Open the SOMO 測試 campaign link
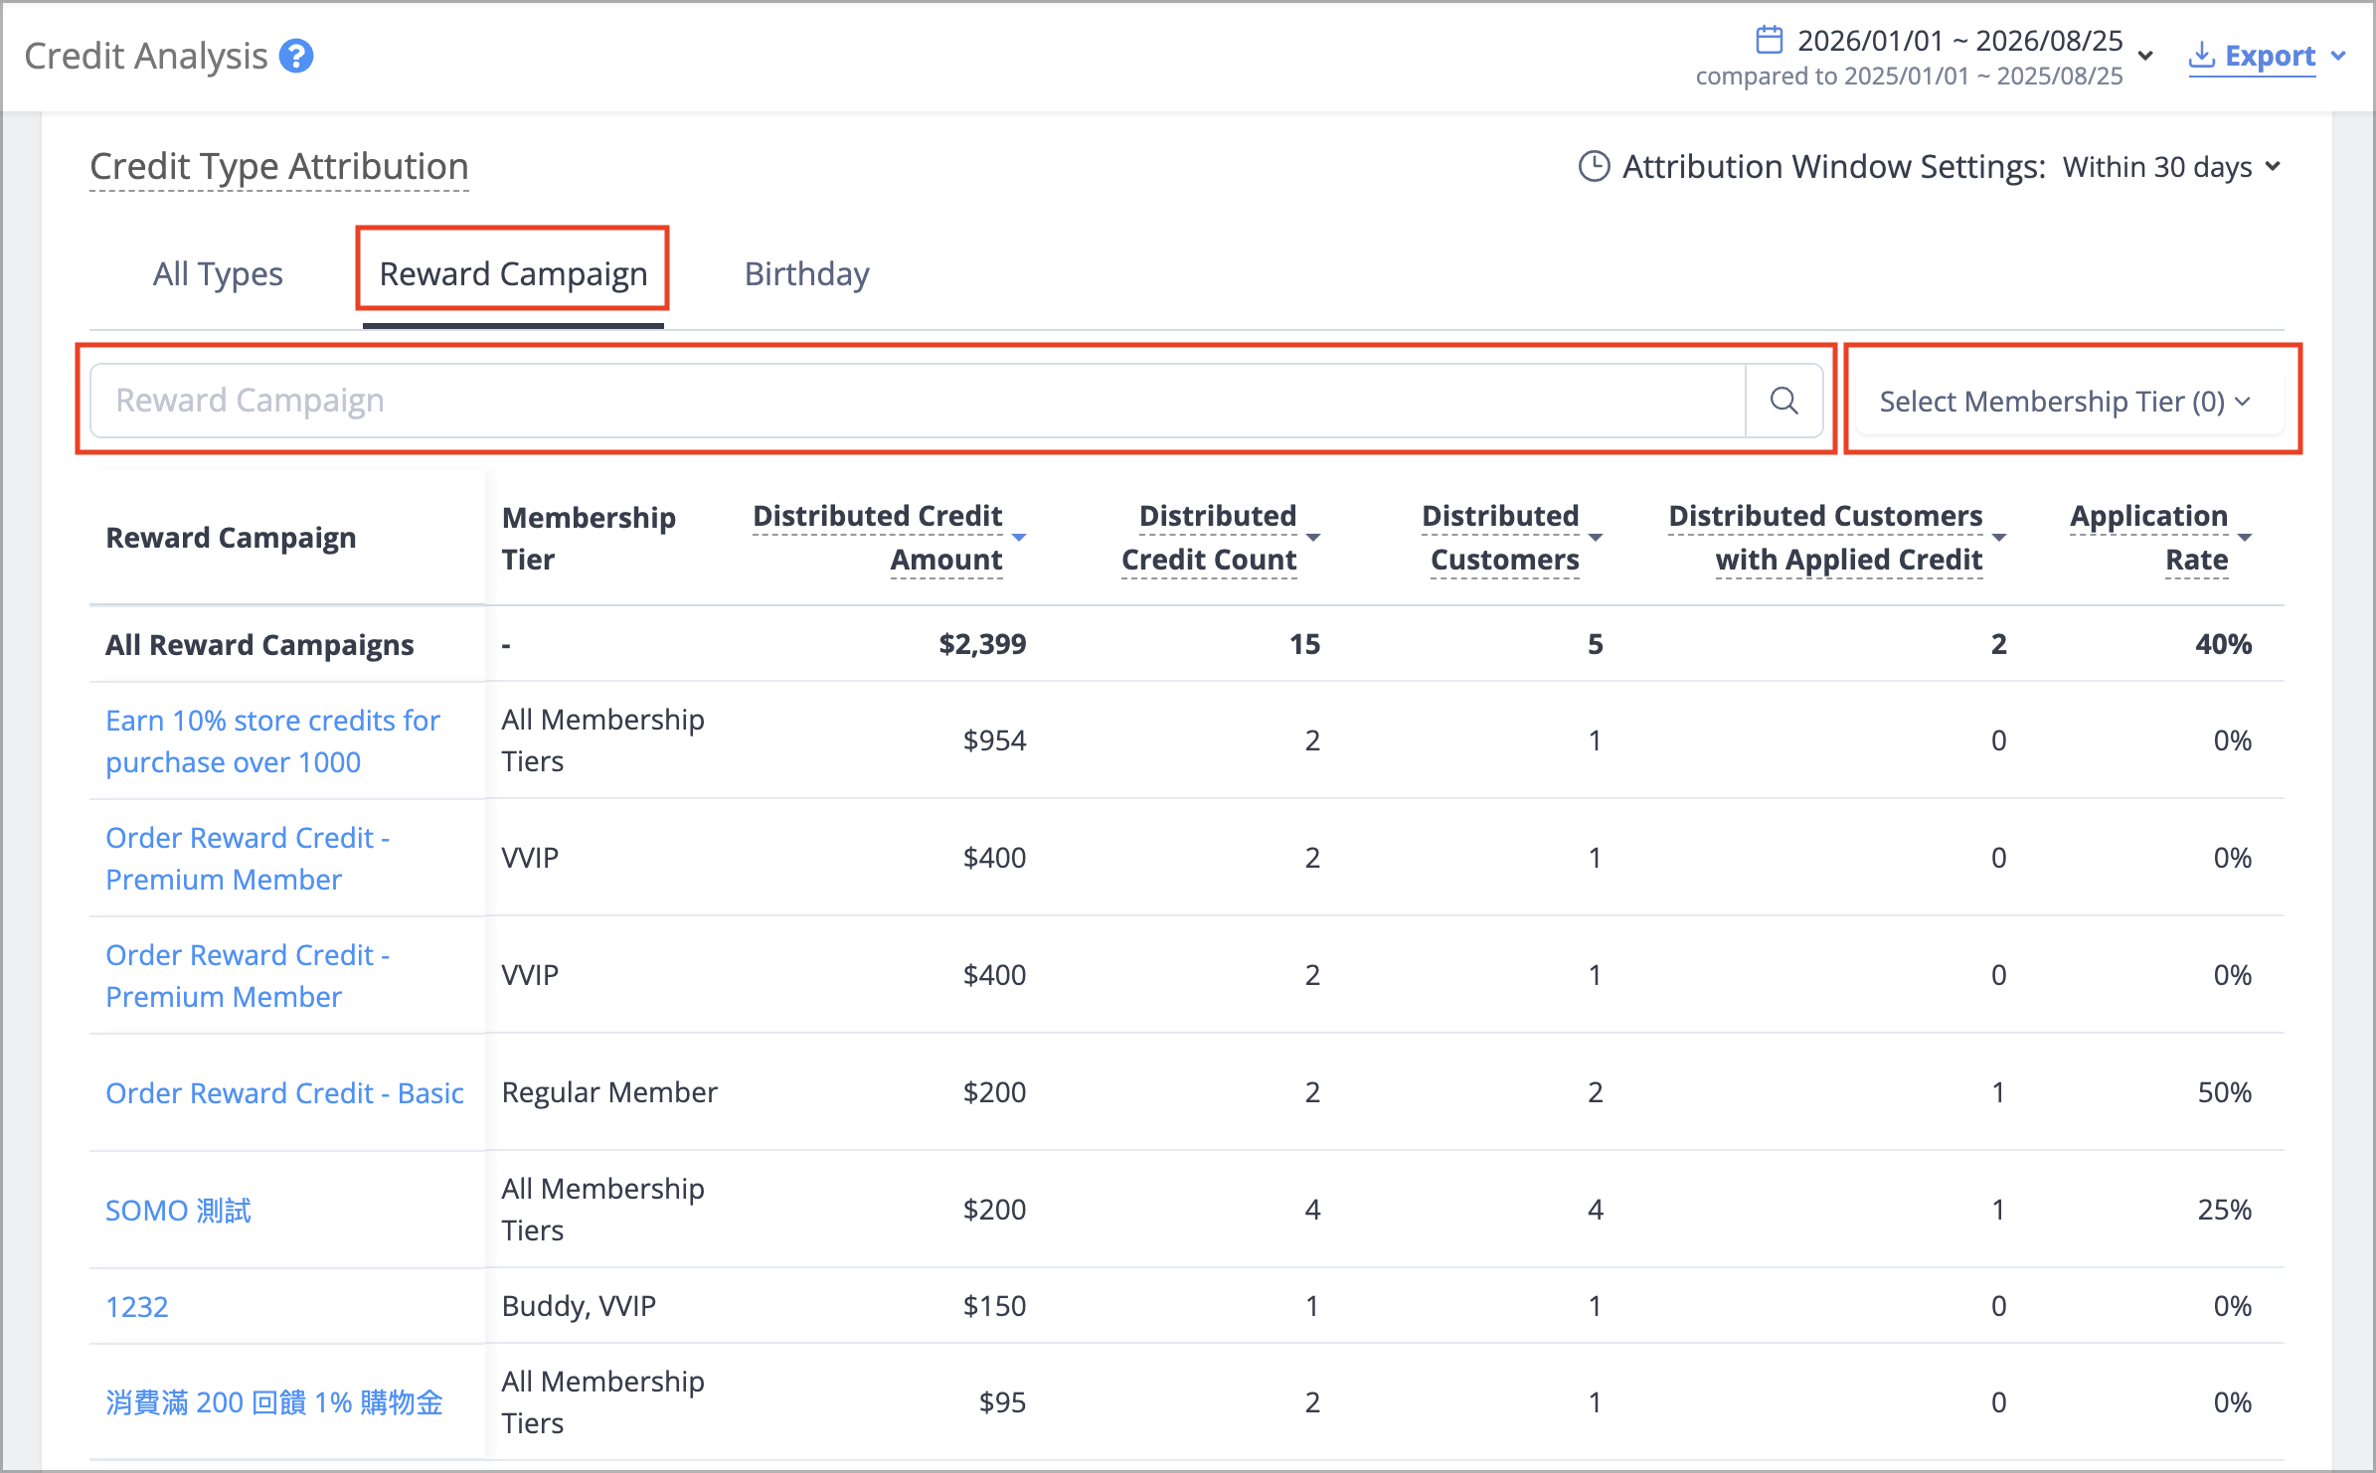Image resolution: width=2376 pixels, height=1473 pixels. click(x=178, y=1210)
